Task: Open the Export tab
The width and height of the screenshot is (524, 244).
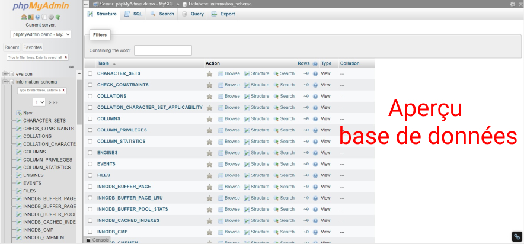Action: pos(223,14)
